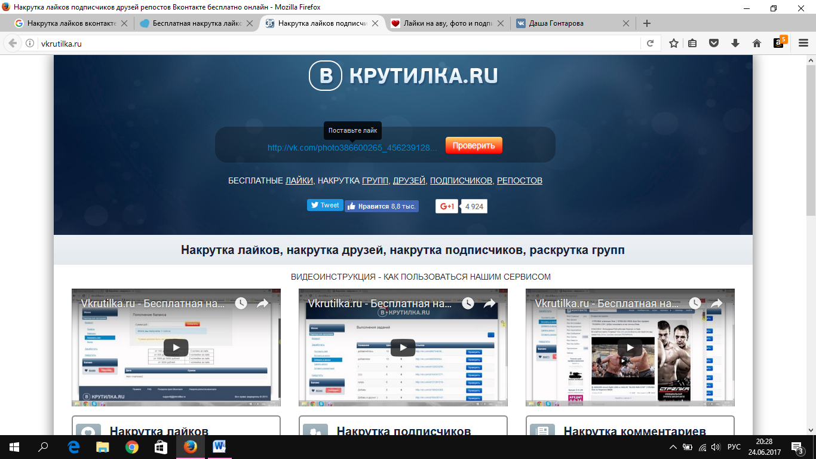Click Share arrow on third video

[x=717, y=304]
